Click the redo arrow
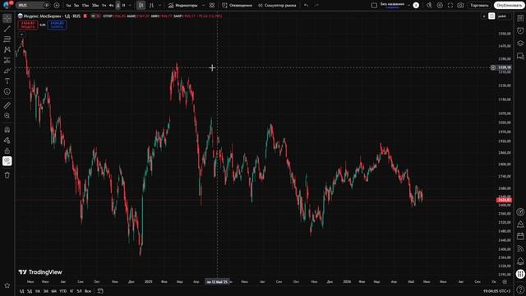The image size is (526, 296). (316, 6)
